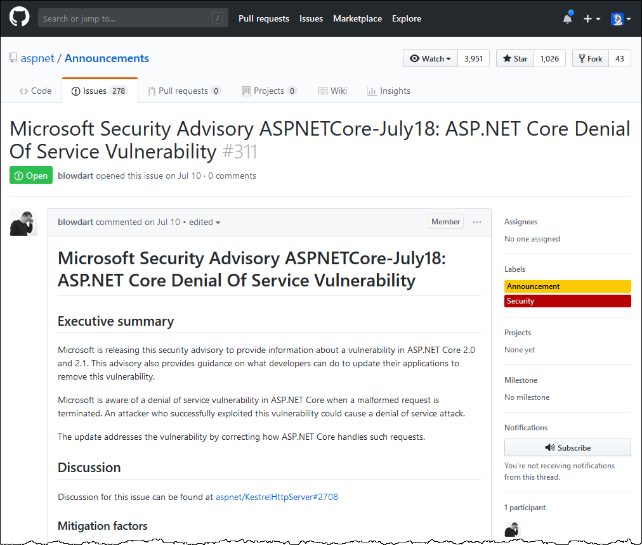Click the Notifications sidebar heading
642x545 pixels.
(x=526, y=428)
